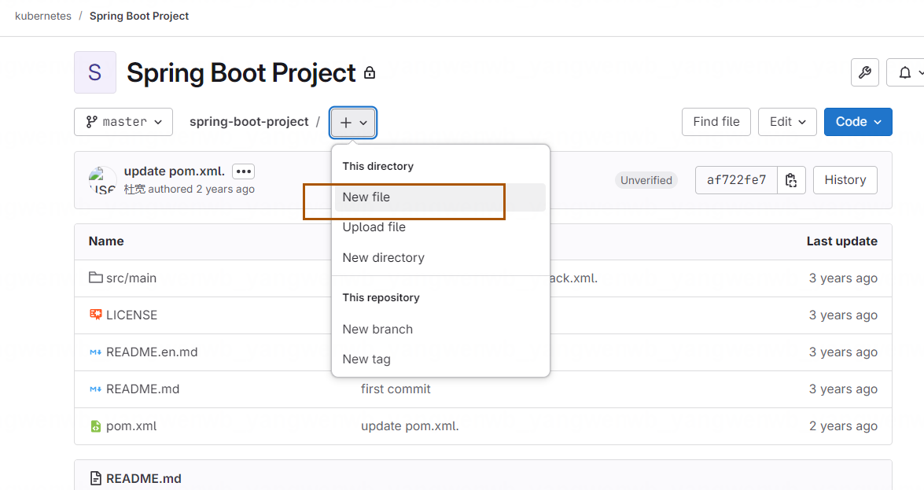The width and height of the screenshot is (924, 490).
Task: Open README.md in file list
Action: (x=142, y=389)
